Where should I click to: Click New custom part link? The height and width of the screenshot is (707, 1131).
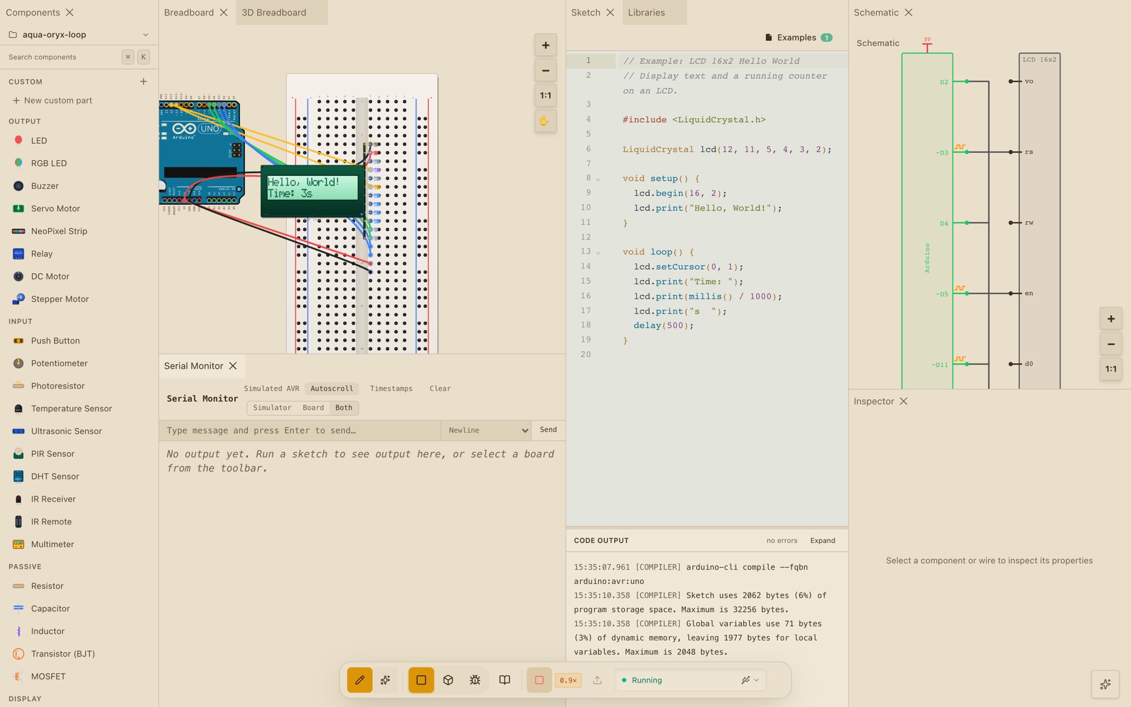tap(53, 100)
